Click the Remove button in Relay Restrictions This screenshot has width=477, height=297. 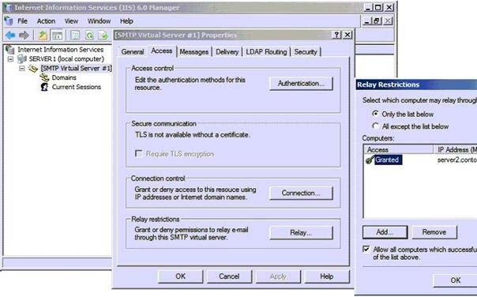pos(434,232)
